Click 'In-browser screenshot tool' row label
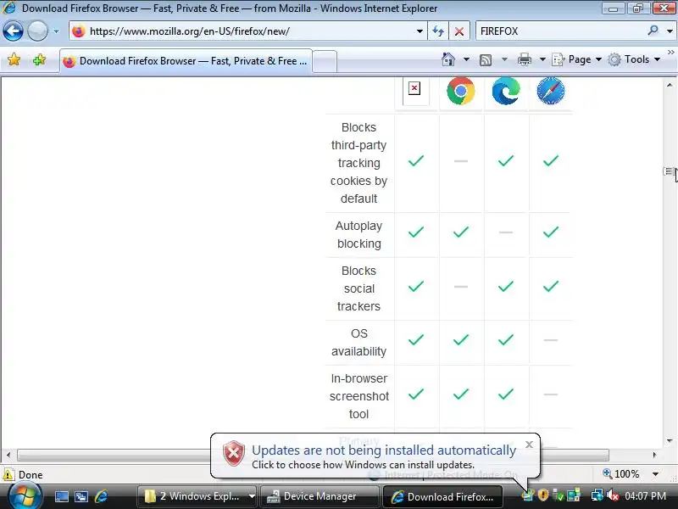This screenshot has width=678, height=509. [x=358, y=396]
